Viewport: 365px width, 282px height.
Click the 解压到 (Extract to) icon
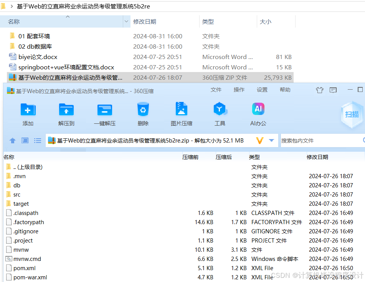[x=66, y=113]
